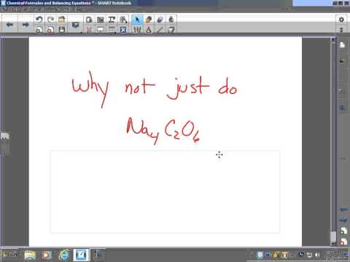Select the Fill bucket tool
The height and width of the screenshot is (262, 350).
(x=171, y=20)
